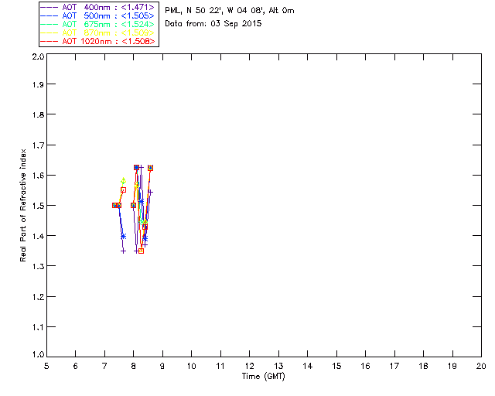
Task: Click the 5 hour x-axis label
Action: click(46, 366)
